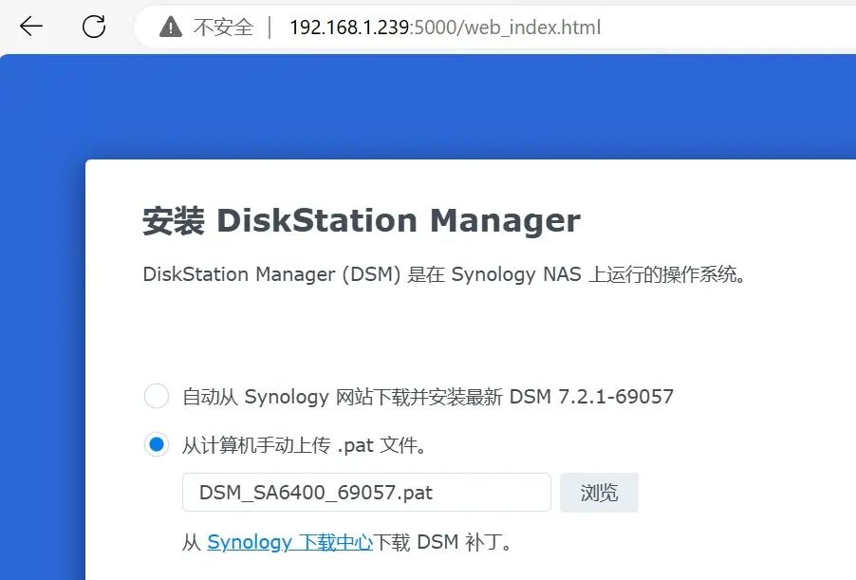Open site info via 不安全 label
856x580 pixels.
pos(223,28)
